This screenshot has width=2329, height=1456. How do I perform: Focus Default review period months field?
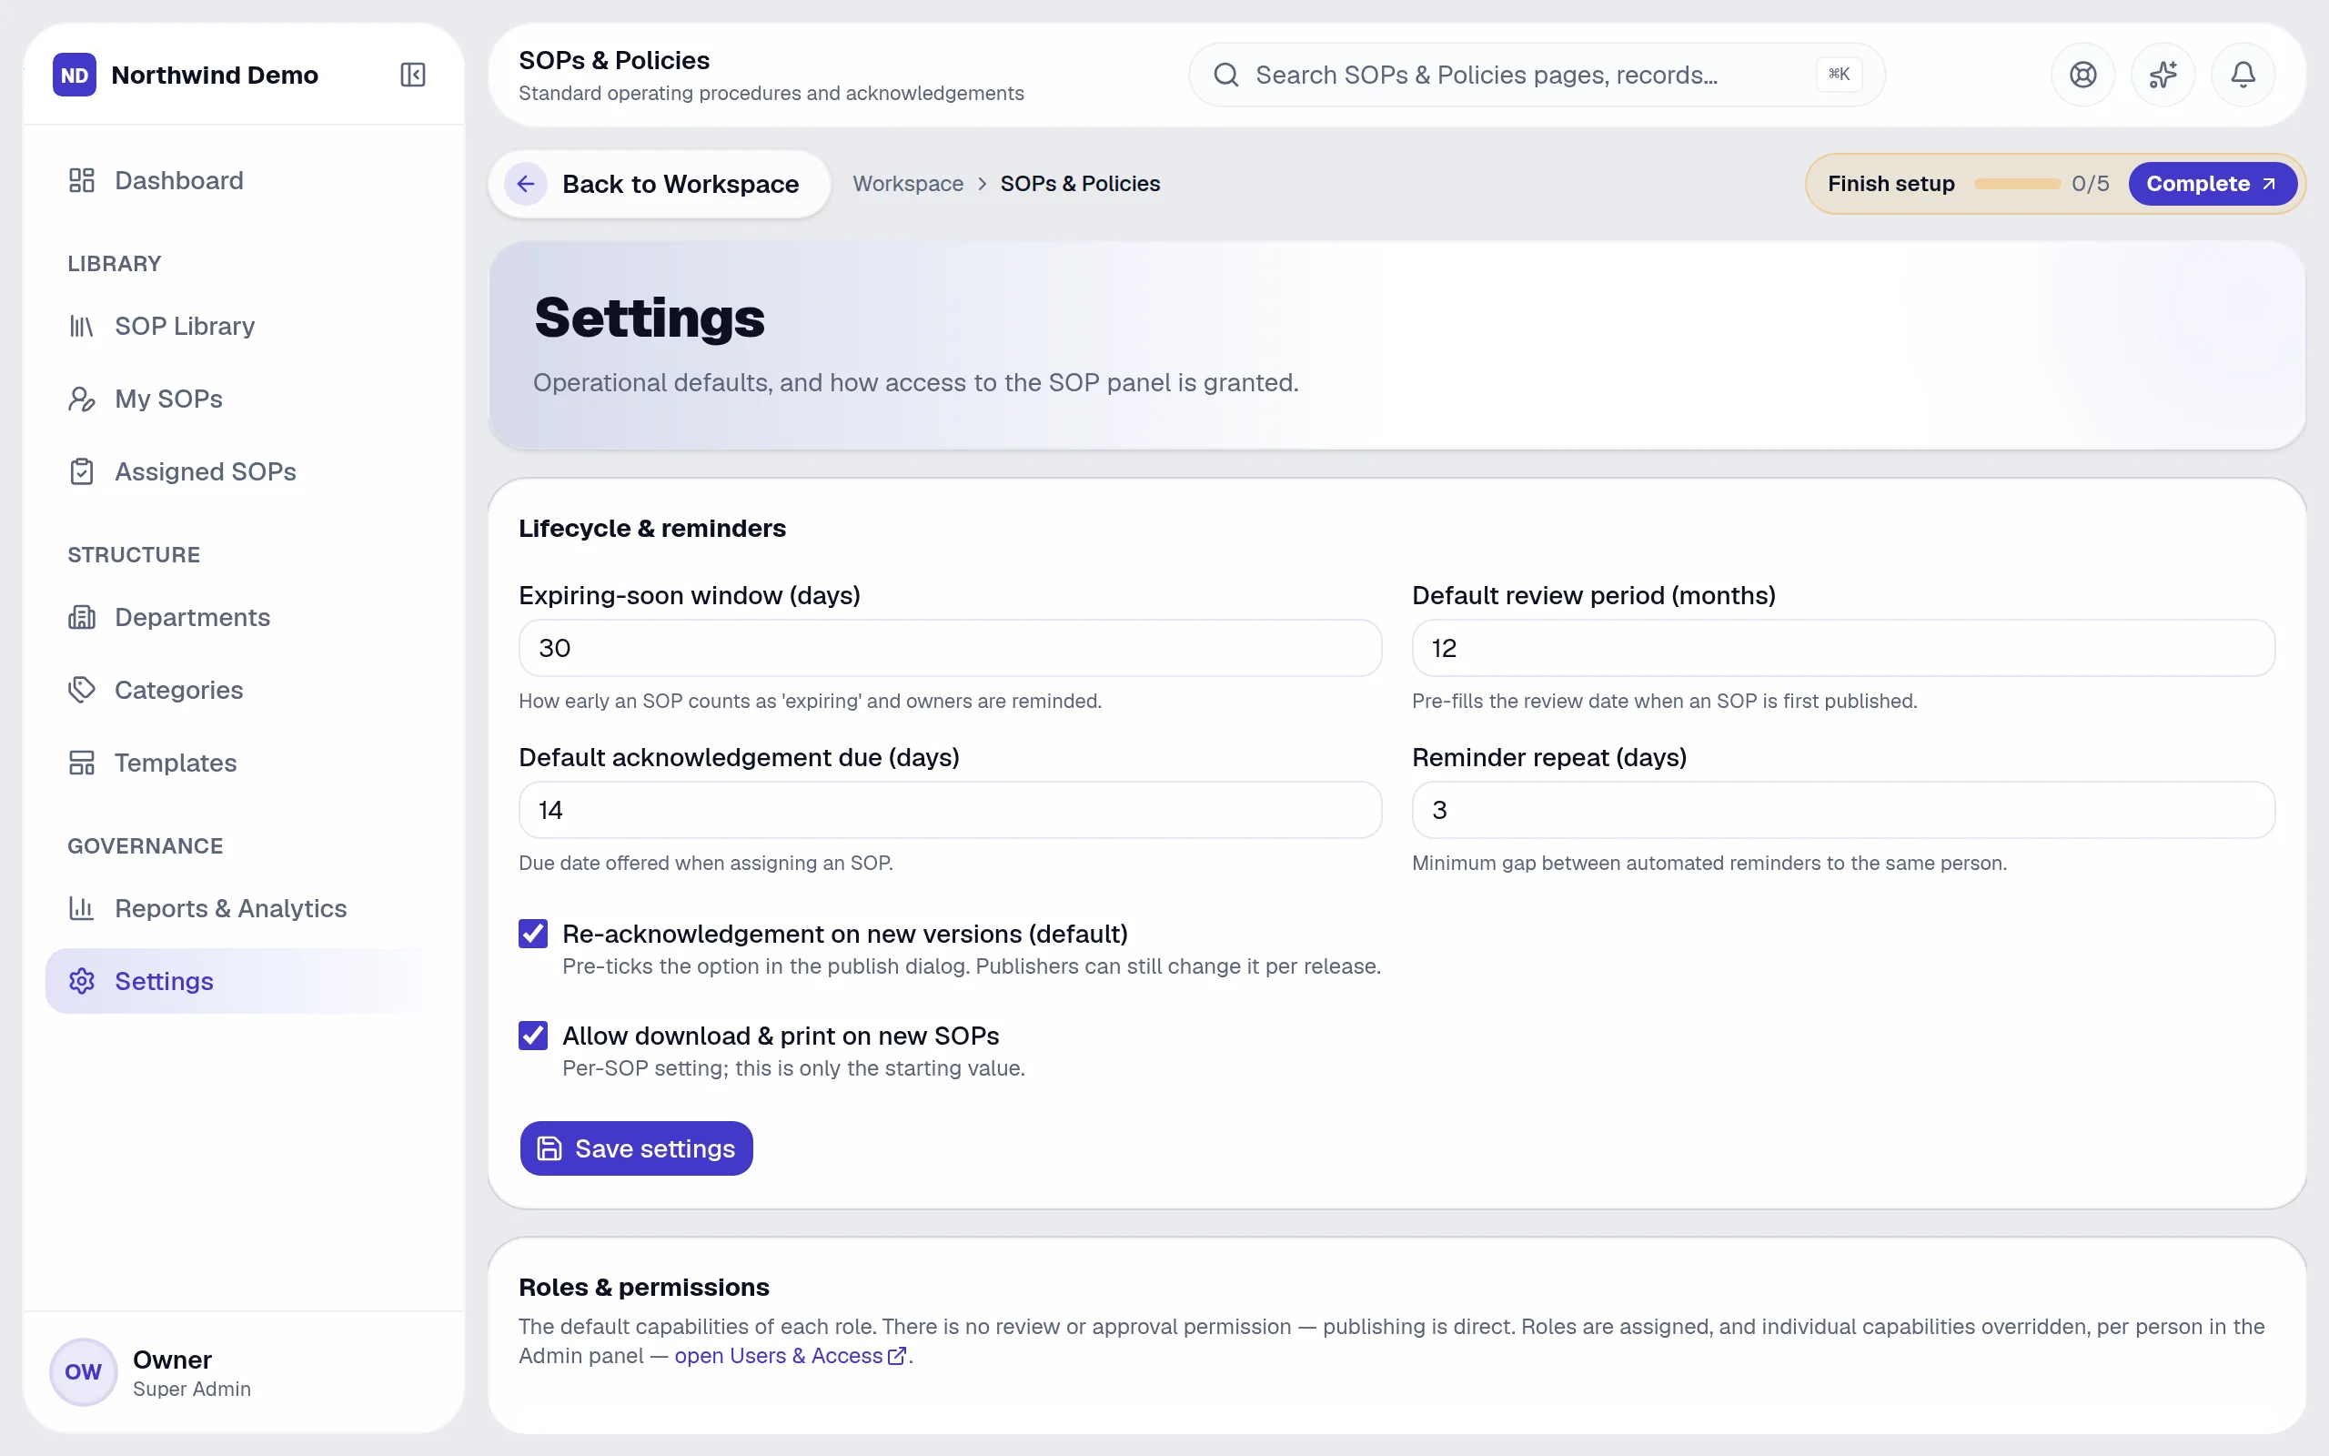1843,647
